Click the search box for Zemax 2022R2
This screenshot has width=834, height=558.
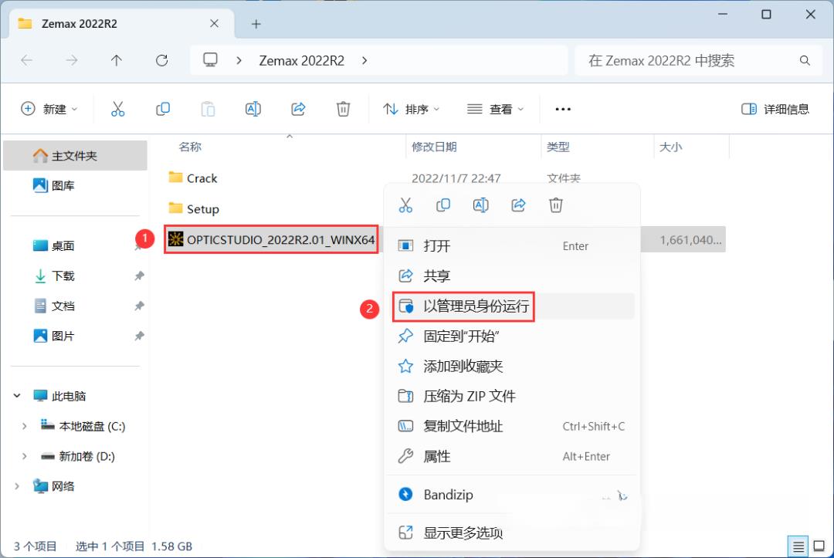(x=699, y=60)
